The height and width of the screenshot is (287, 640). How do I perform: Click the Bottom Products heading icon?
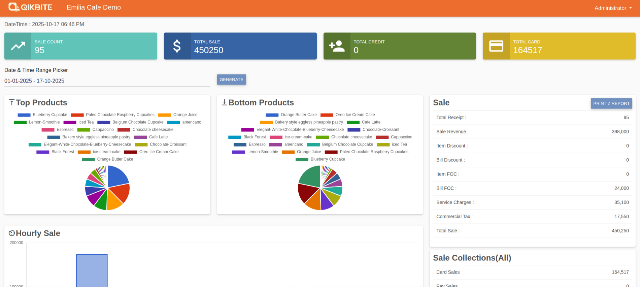click(224, 102)
